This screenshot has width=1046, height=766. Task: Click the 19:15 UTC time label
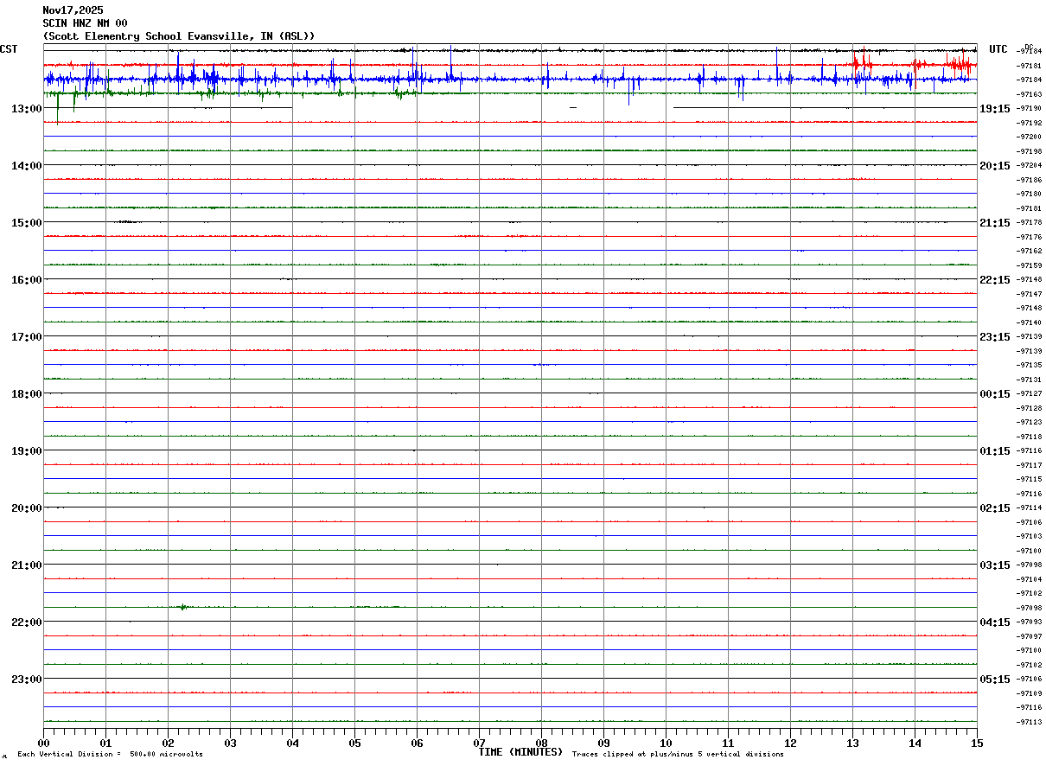[x=995, y=109]
